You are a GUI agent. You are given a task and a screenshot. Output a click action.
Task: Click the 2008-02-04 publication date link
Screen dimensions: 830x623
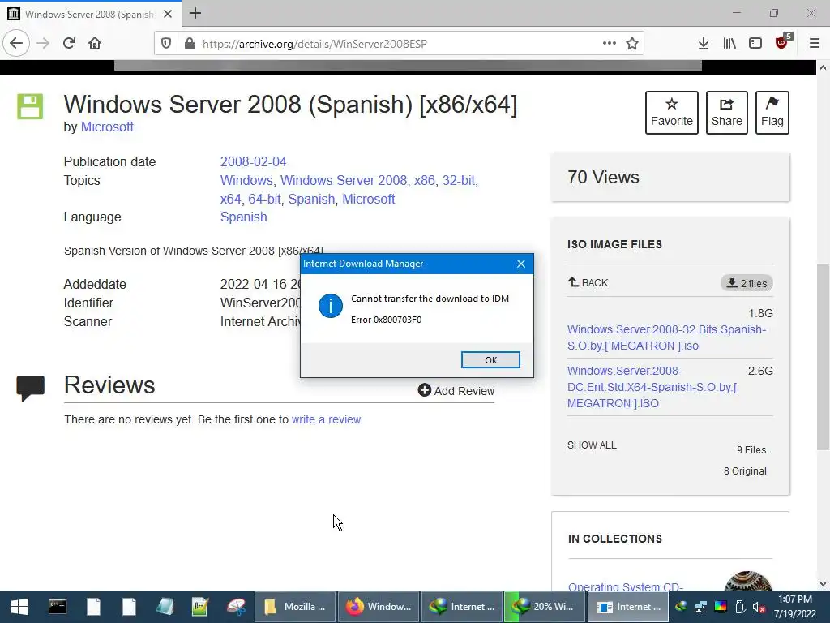[x=253, y=161]
